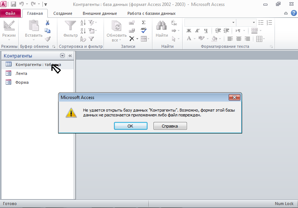Expand the Буфер обмена dialog launcher
Screen dimensions: 298x208
click(54, 46)
